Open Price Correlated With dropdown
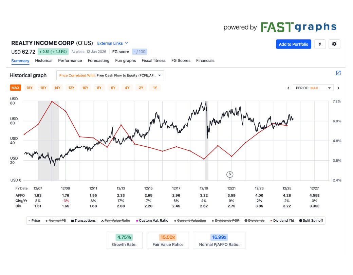Screen dimensions: 353x275 (110, 75)
